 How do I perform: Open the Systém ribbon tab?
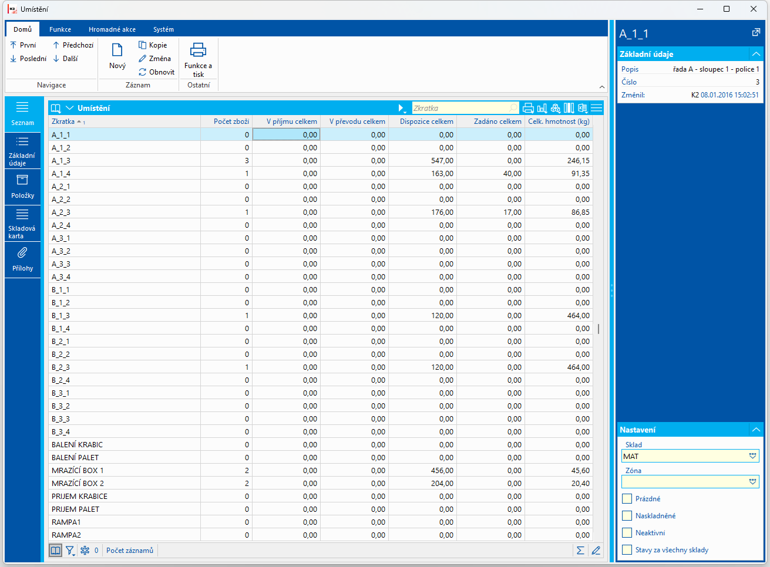(163, 29)
